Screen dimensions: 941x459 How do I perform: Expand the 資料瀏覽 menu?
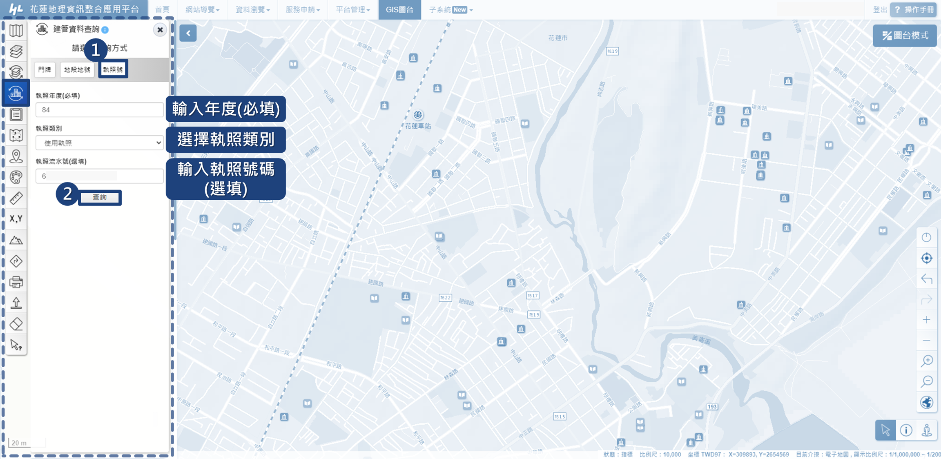tap(252, 9)
